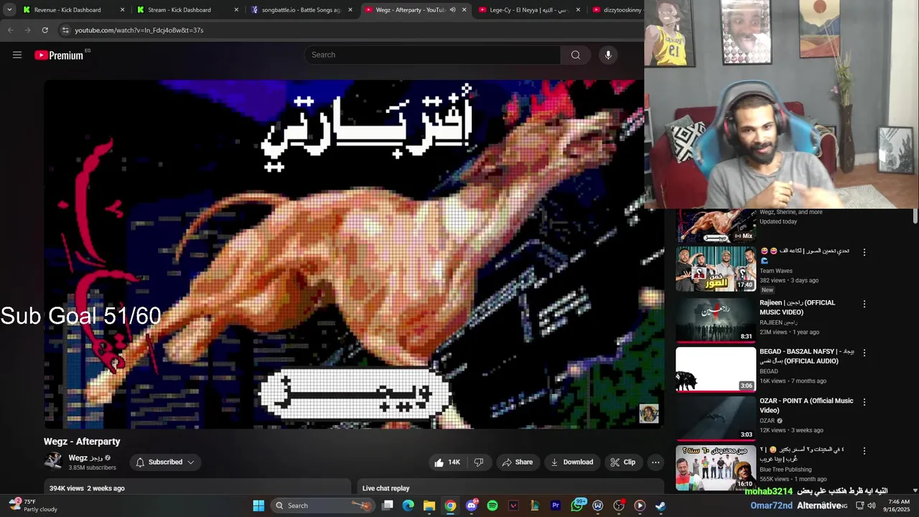The width and height of the screenshot is (919, 517).
Task: Open options menu for Team Waves video
Action: click(864, 253)
